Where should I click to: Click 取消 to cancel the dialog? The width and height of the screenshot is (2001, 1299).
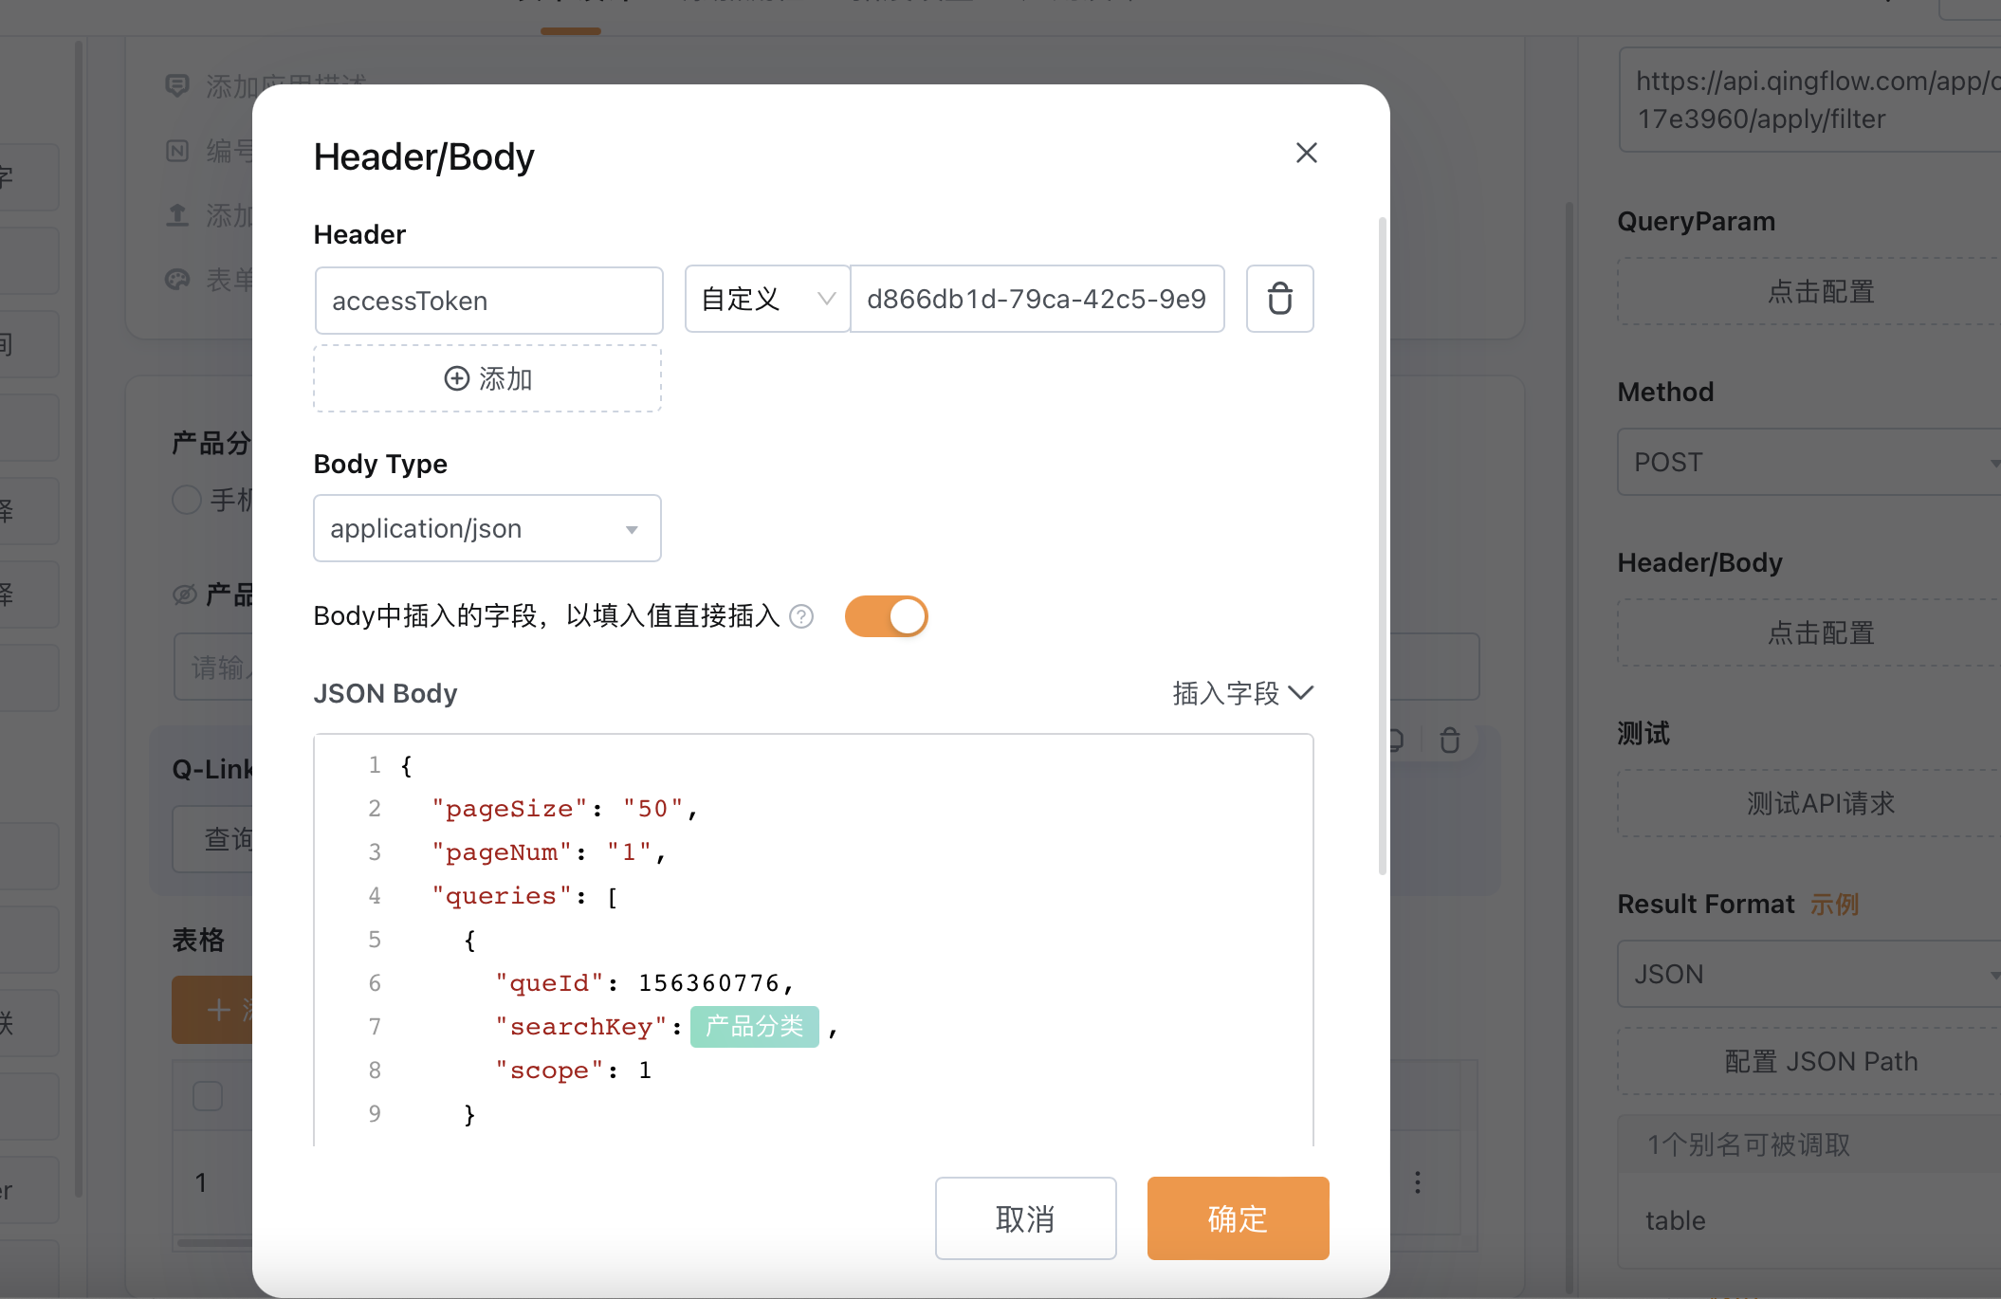click(1025, 1218)
